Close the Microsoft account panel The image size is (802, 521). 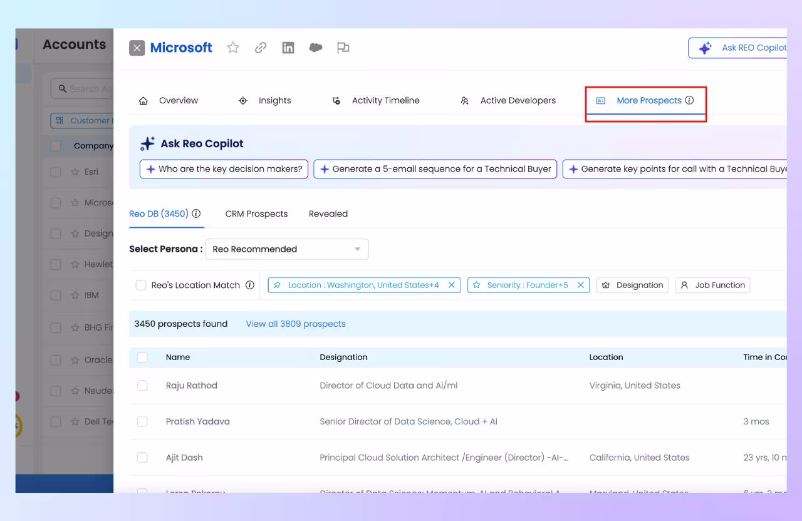(x=137, y=48)
